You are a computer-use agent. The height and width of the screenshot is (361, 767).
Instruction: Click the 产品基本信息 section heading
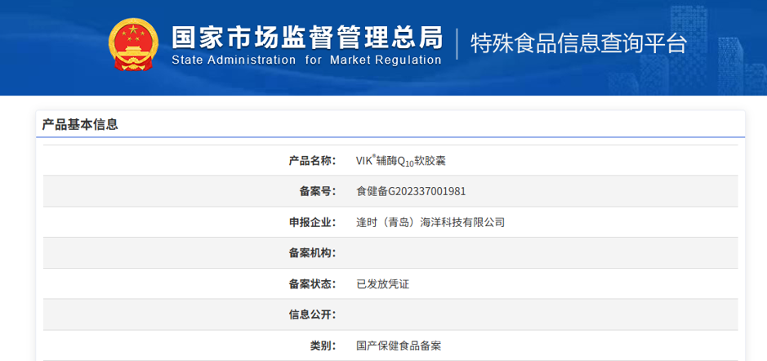click(x=80, y=125)
